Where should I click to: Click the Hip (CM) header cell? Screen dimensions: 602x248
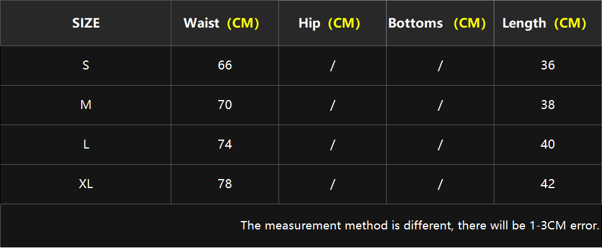(333, 23)
